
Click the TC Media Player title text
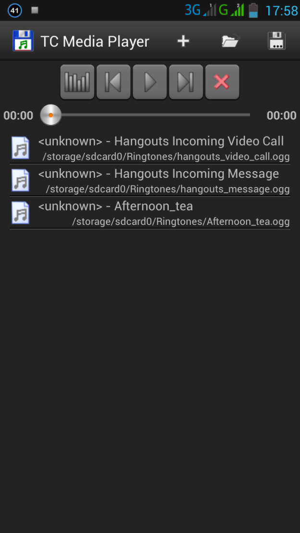pos(95,41)
